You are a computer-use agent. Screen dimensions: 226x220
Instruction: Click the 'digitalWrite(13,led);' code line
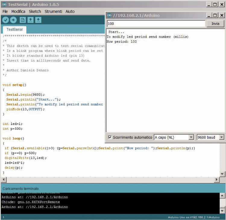pos(26,158)
